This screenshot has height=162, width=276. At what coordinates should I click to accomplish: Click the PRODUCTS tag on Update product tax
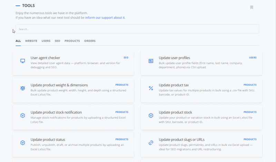point(250,85)
